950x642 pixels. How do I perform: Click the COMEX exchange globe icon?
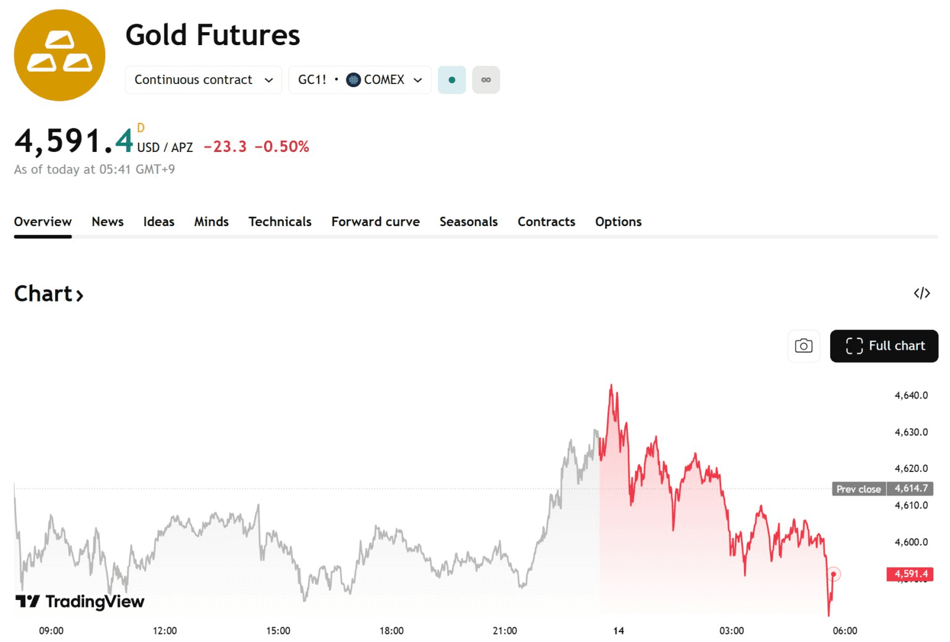pos(353,80)
